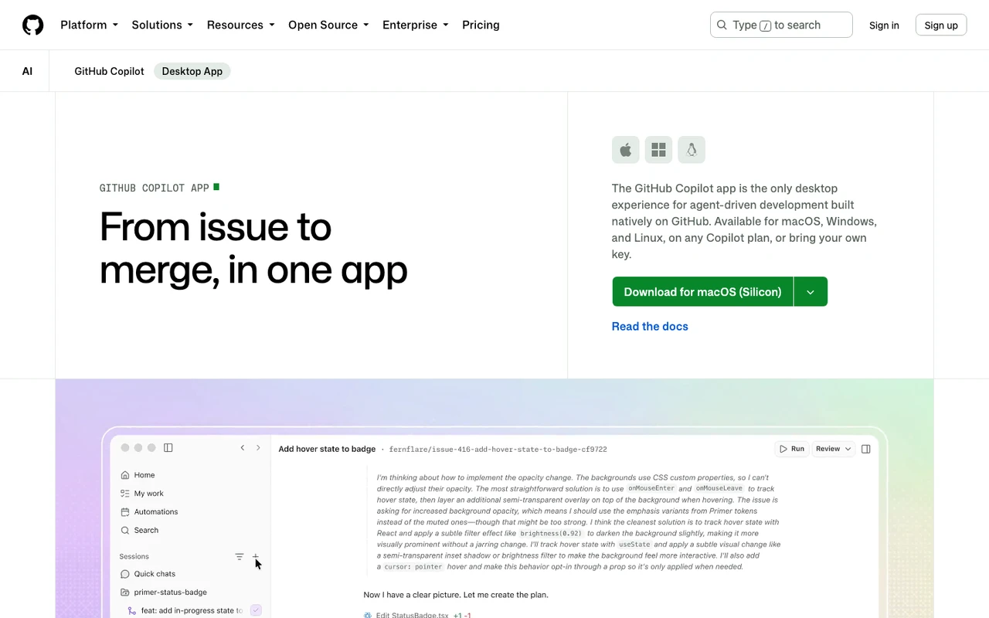Image resolution: width=989 pixels, height=618 pixels.
Task: Click the Sign in link
Action: coord(884,25)
